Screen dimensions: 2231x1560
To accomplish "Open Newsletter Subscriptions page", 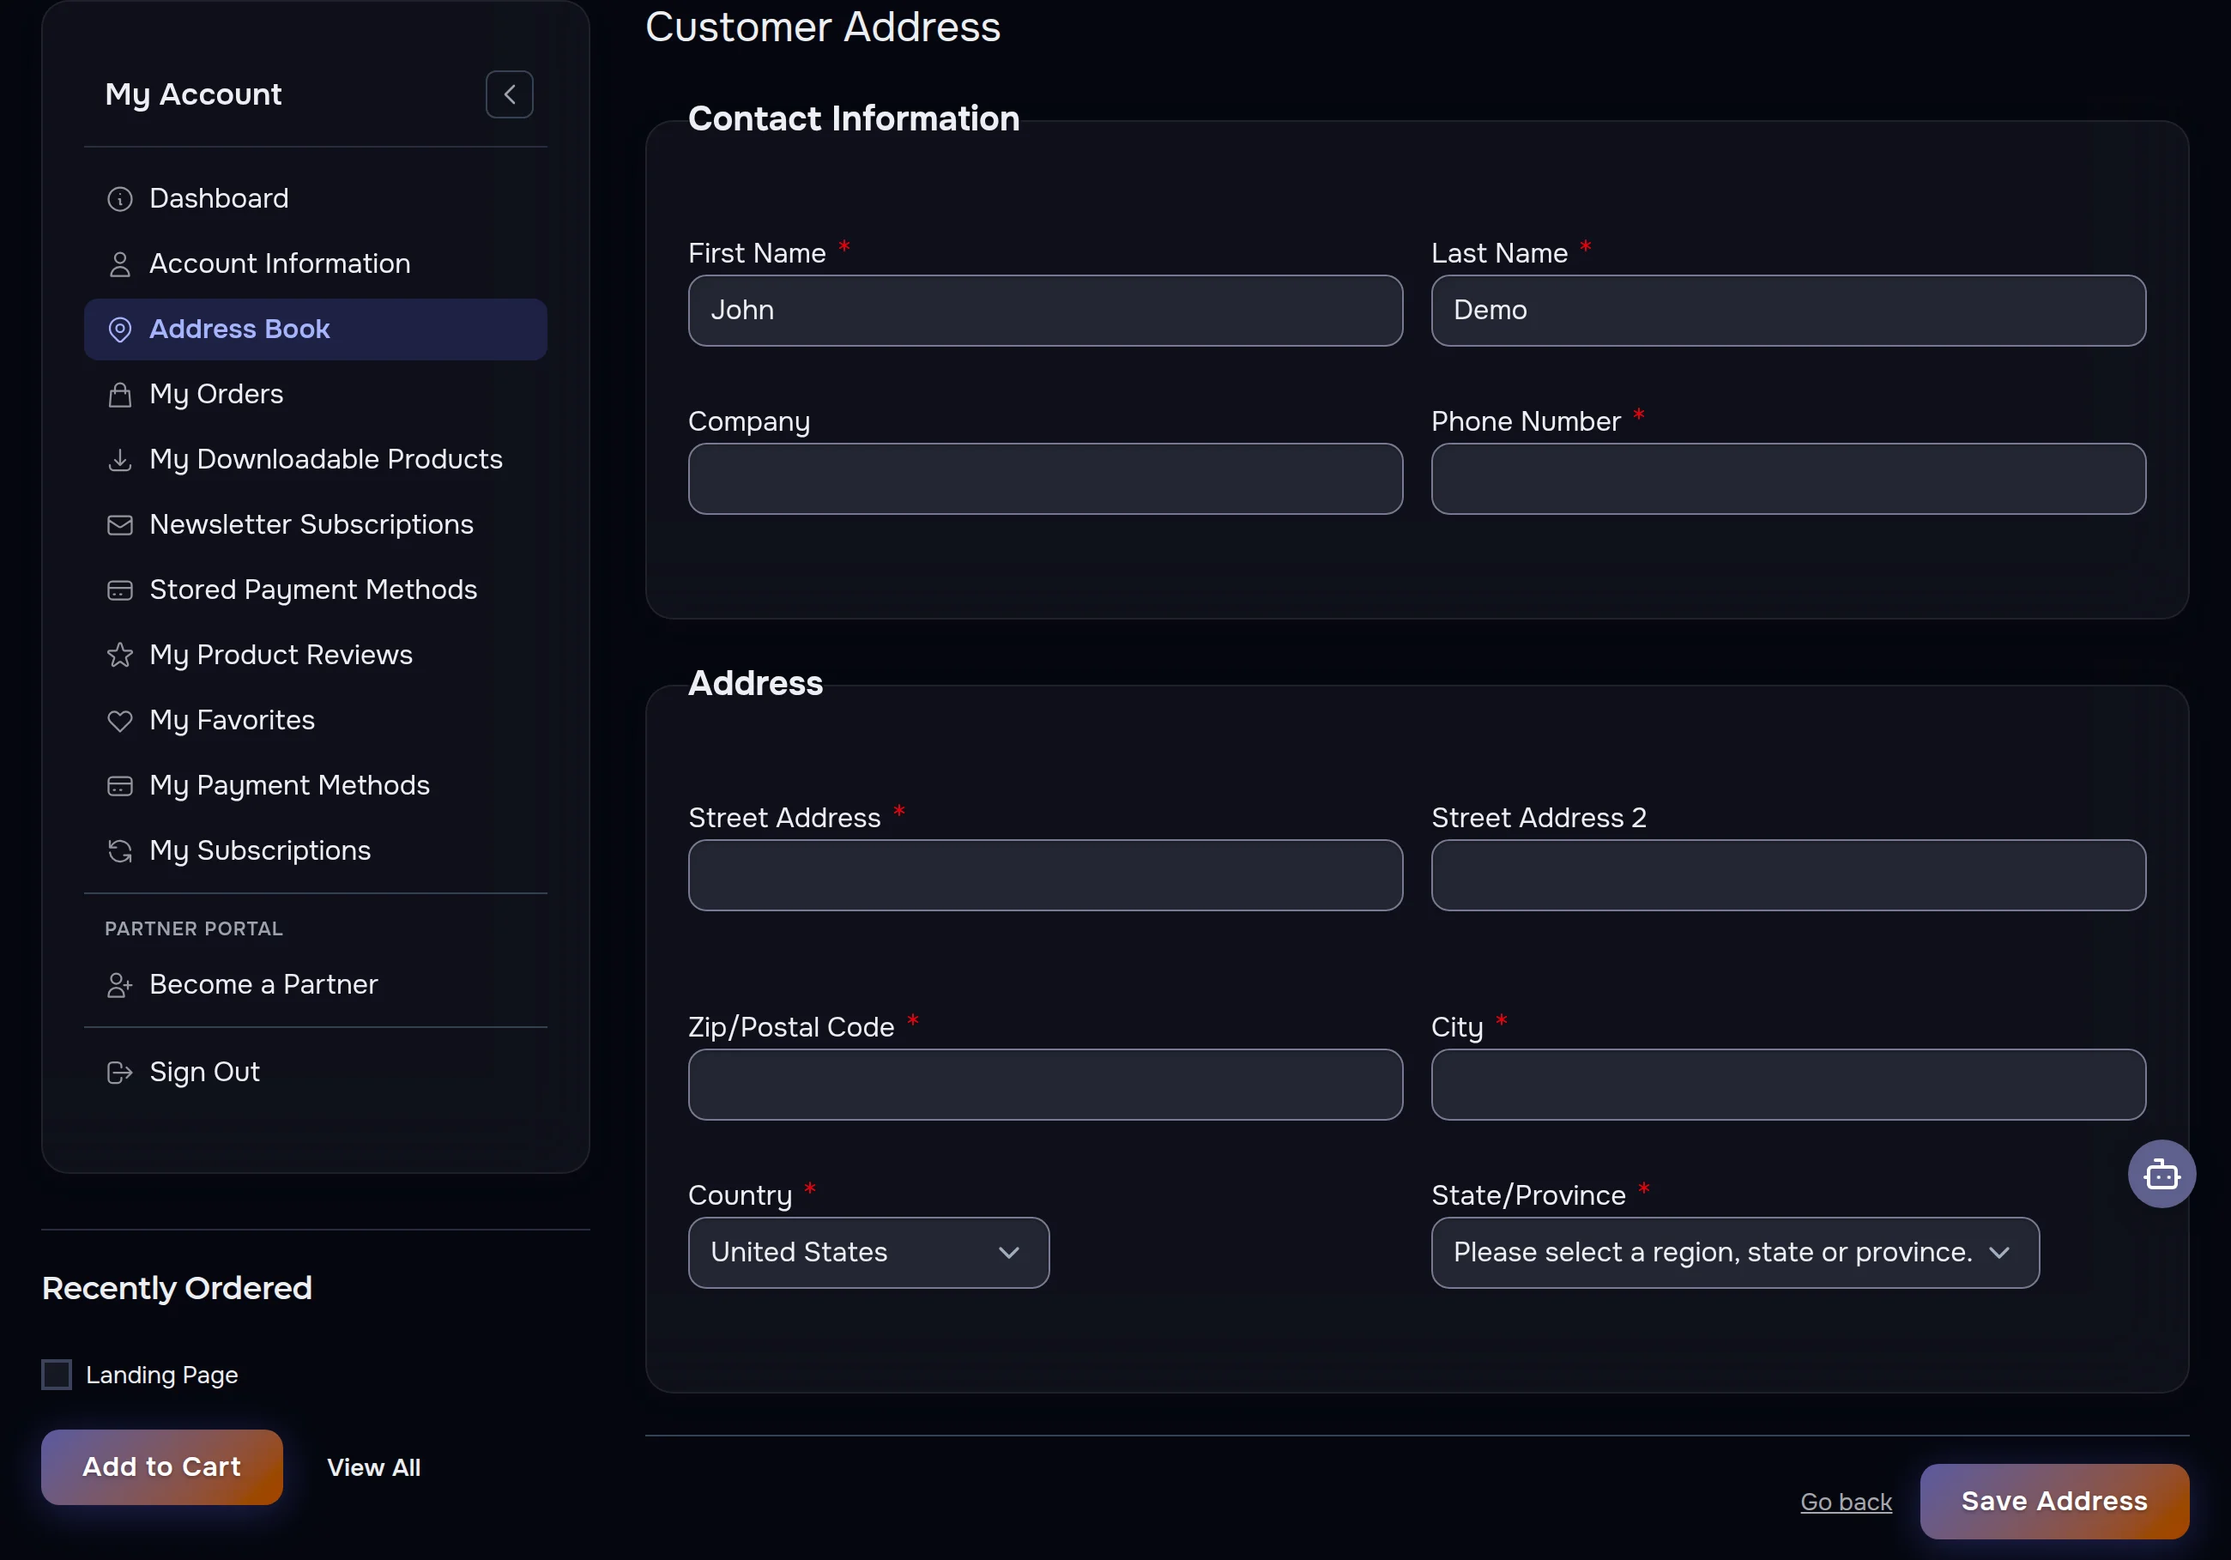I will pos(316,524).
